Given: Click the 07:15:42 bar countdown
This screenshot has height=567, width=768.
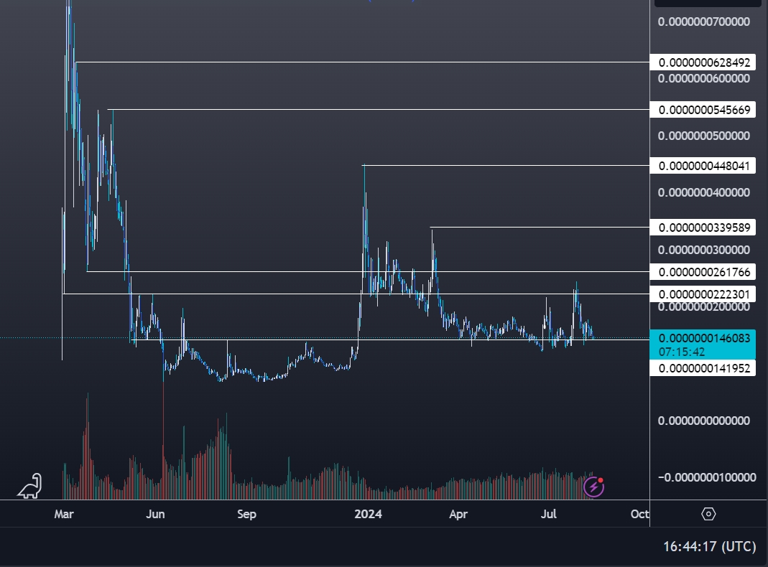Looking at the screenshot, I should coord(681,352).
